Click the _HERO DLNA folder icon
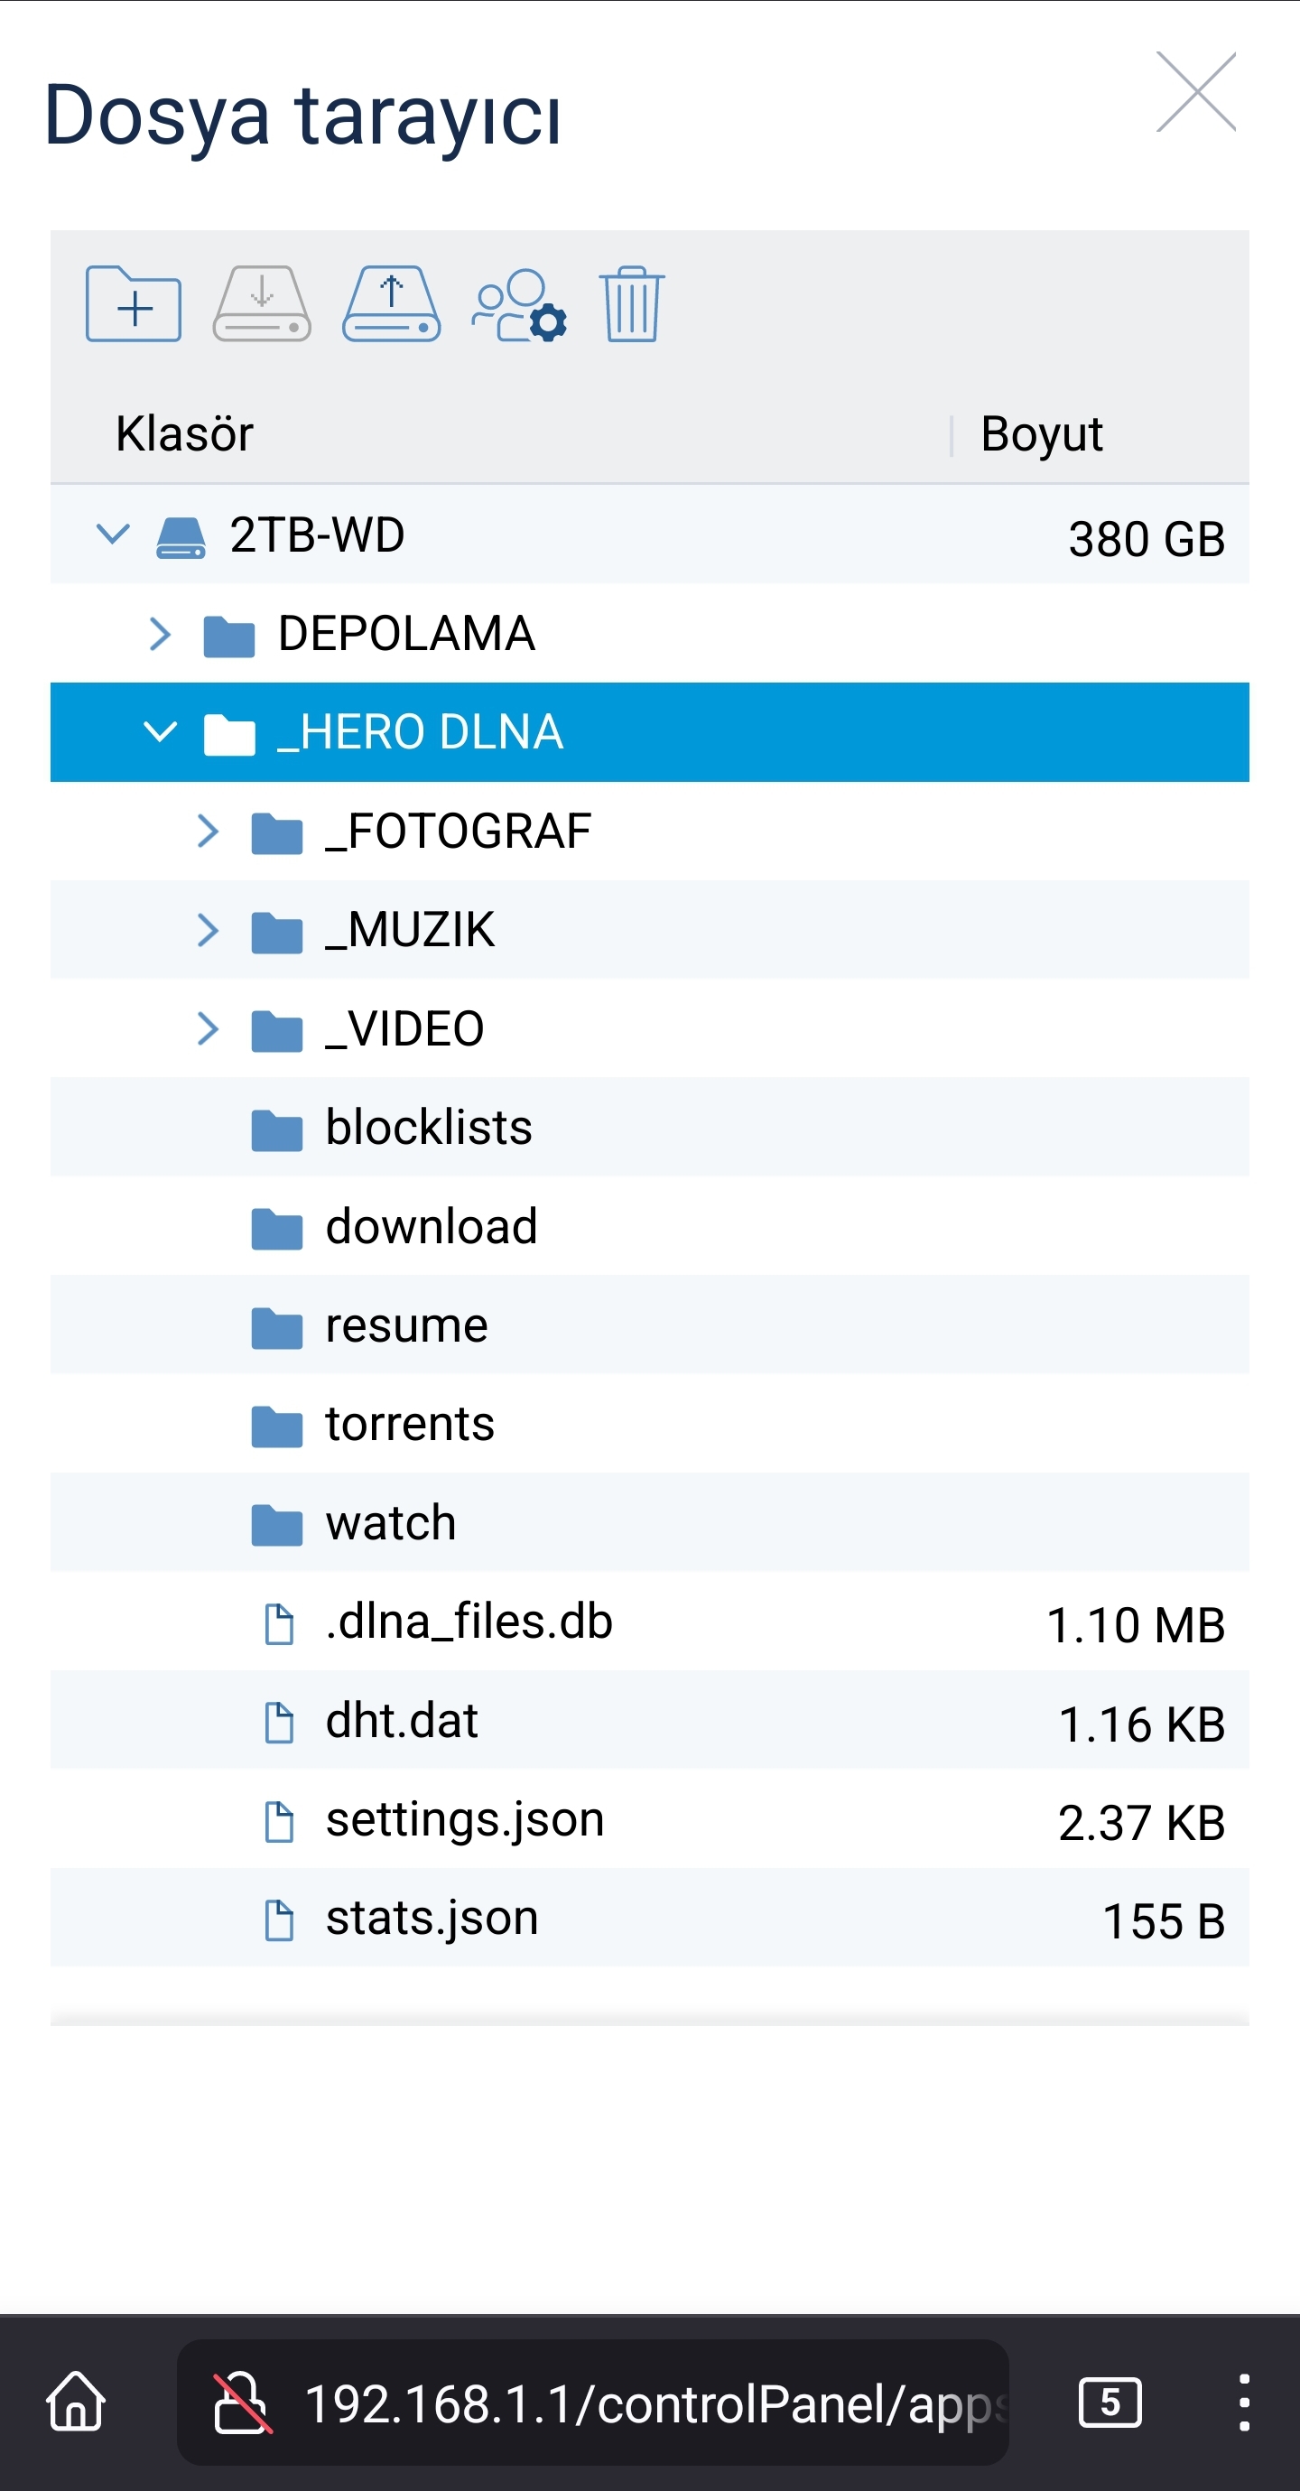1300x2491 pixels. [x=229, y=735]
